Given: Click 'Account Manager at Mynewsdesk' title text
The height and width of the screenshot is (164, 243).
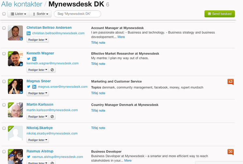Looking at the screenshot, I should coord(117,28).
